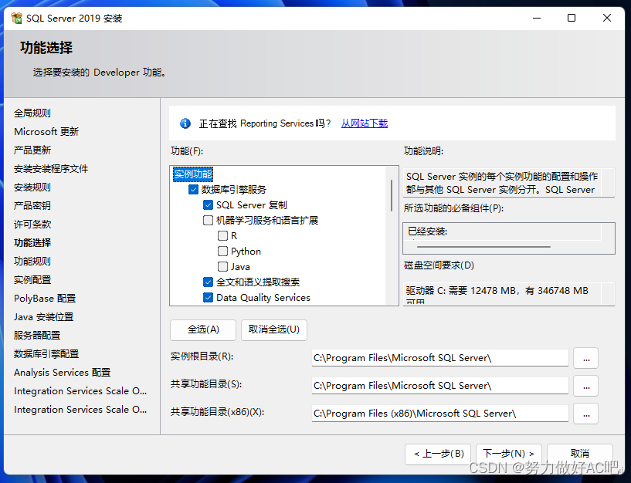Click the 全选(A) button
This screenshot has height=483, width=631.
pyautogui.click(x=203, y=329)
